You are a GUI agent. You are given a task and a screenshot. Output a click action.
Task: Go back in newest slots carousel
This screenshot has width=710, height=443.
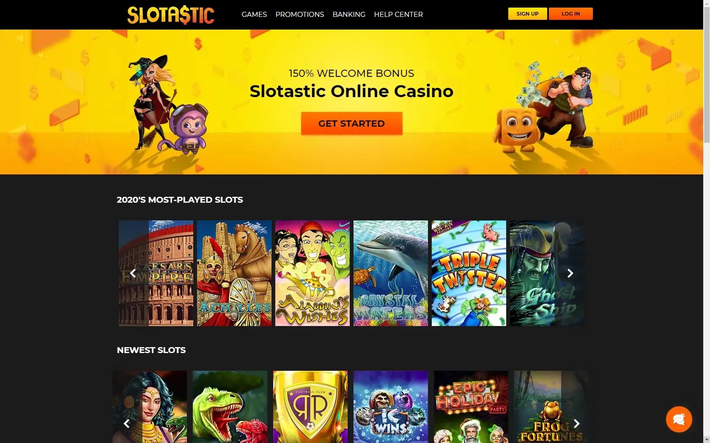click(126, 424)
